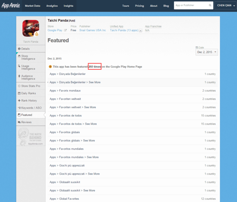Click '12 countries' in Global Favorites row

coord(208,199)
